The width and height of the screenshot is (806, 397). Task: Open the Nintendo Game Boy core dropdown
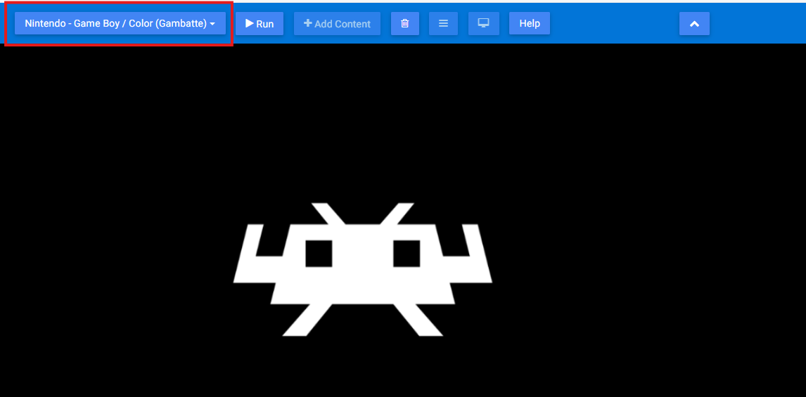click(x=120, y=24)
